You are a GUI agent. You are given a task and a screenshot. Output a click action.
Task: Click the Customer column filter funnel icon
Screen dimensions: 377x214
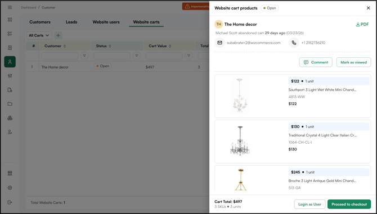tap(84, 56)
